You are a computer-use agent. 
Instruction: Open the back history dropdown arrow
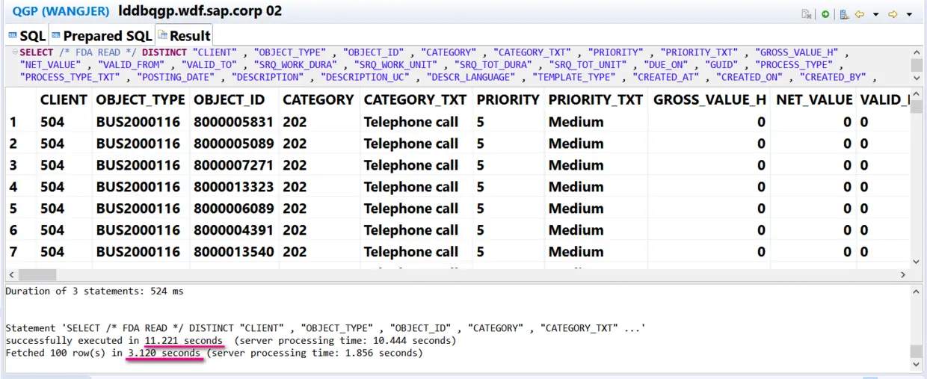pos(875,14)
